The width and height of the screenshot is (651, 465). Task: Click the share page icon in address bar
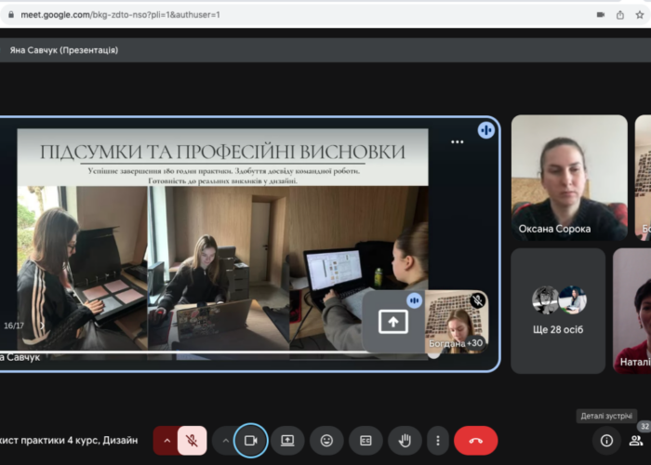pyautogui.click(x=619, y=14)
